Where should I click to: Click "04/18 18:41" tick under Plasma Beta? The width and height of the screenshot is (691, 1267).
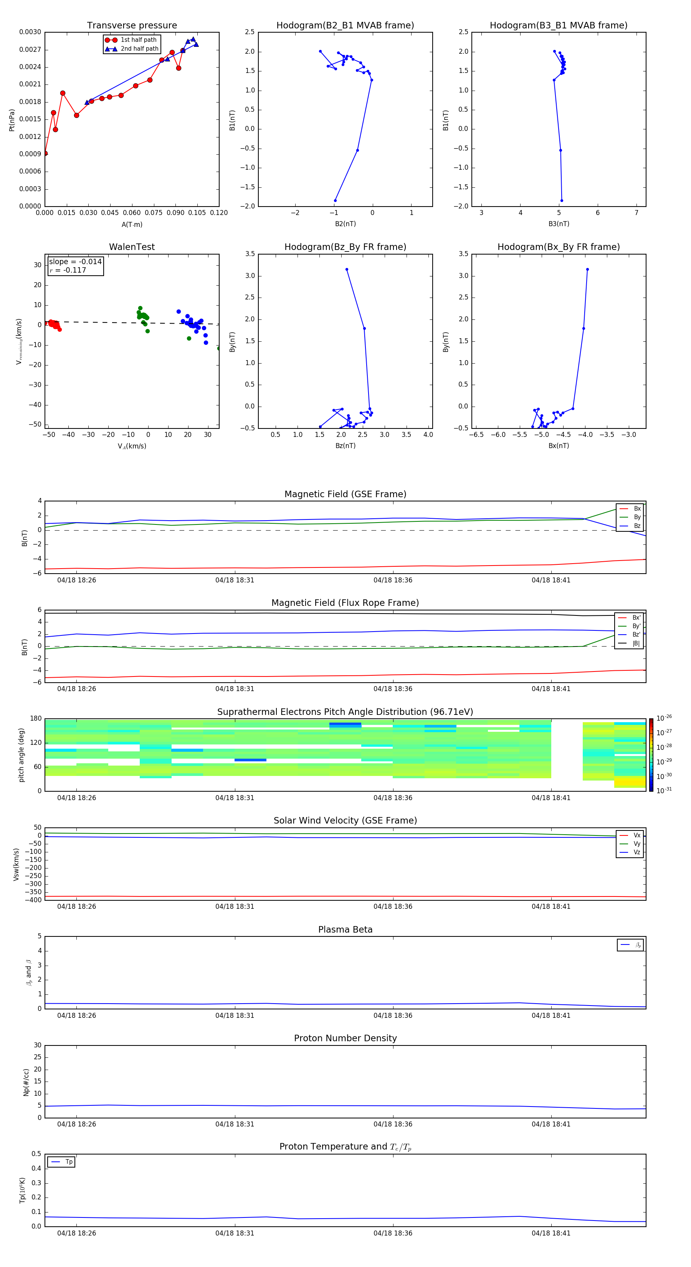coord(551,1016)
